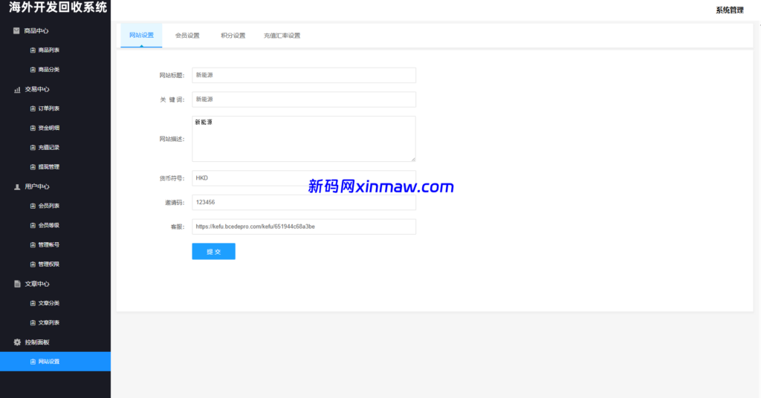
Task: Switch to the 会员设置 tab
Action: click(x=187, y=36)
